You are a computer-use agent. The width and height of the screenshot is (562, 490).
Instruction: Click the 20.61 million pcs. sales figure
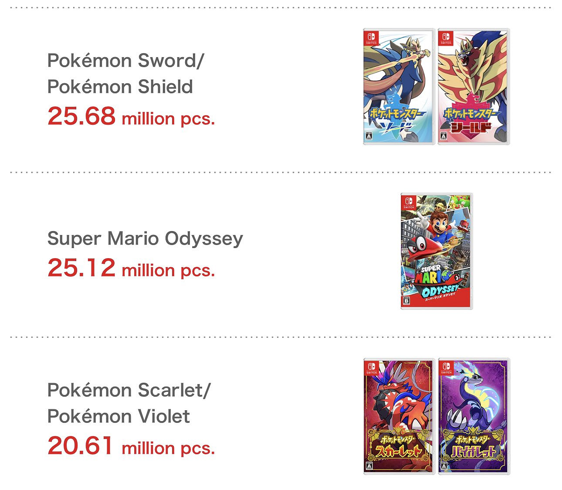click(131, 446)
